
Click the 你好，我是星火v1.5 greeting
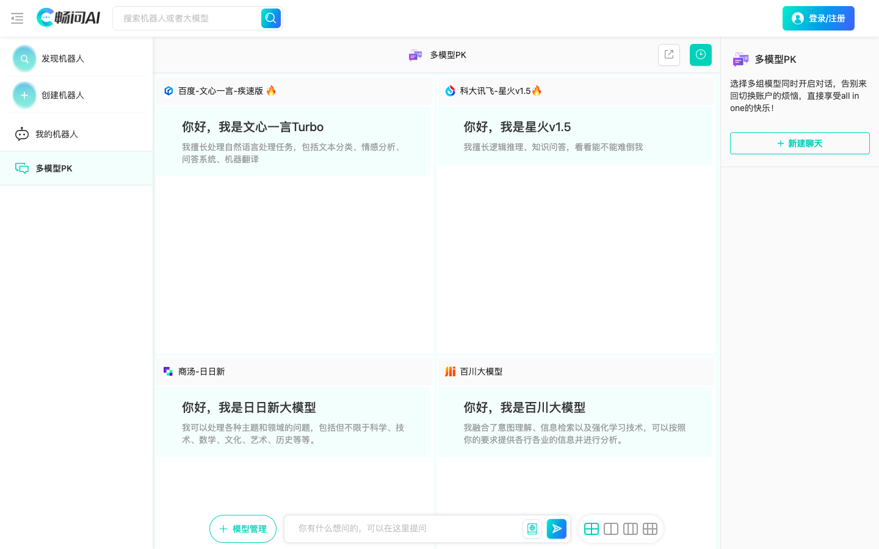point(517,127)
